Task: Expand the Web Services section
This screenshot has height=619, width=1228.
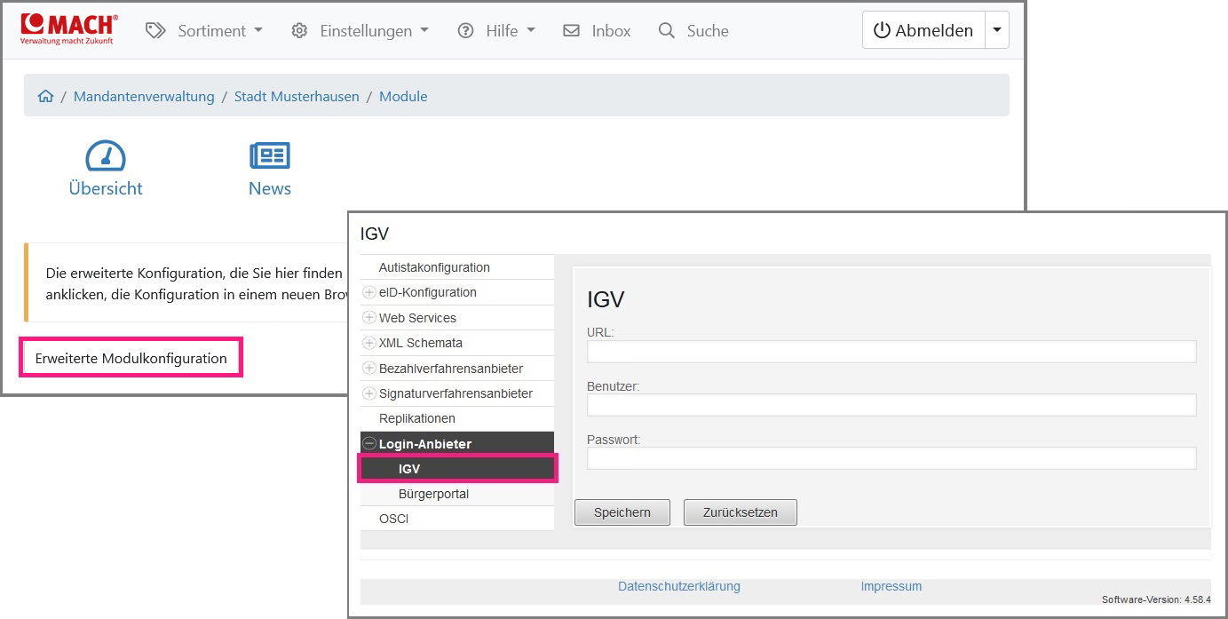Action: click(x=371, y=317)
